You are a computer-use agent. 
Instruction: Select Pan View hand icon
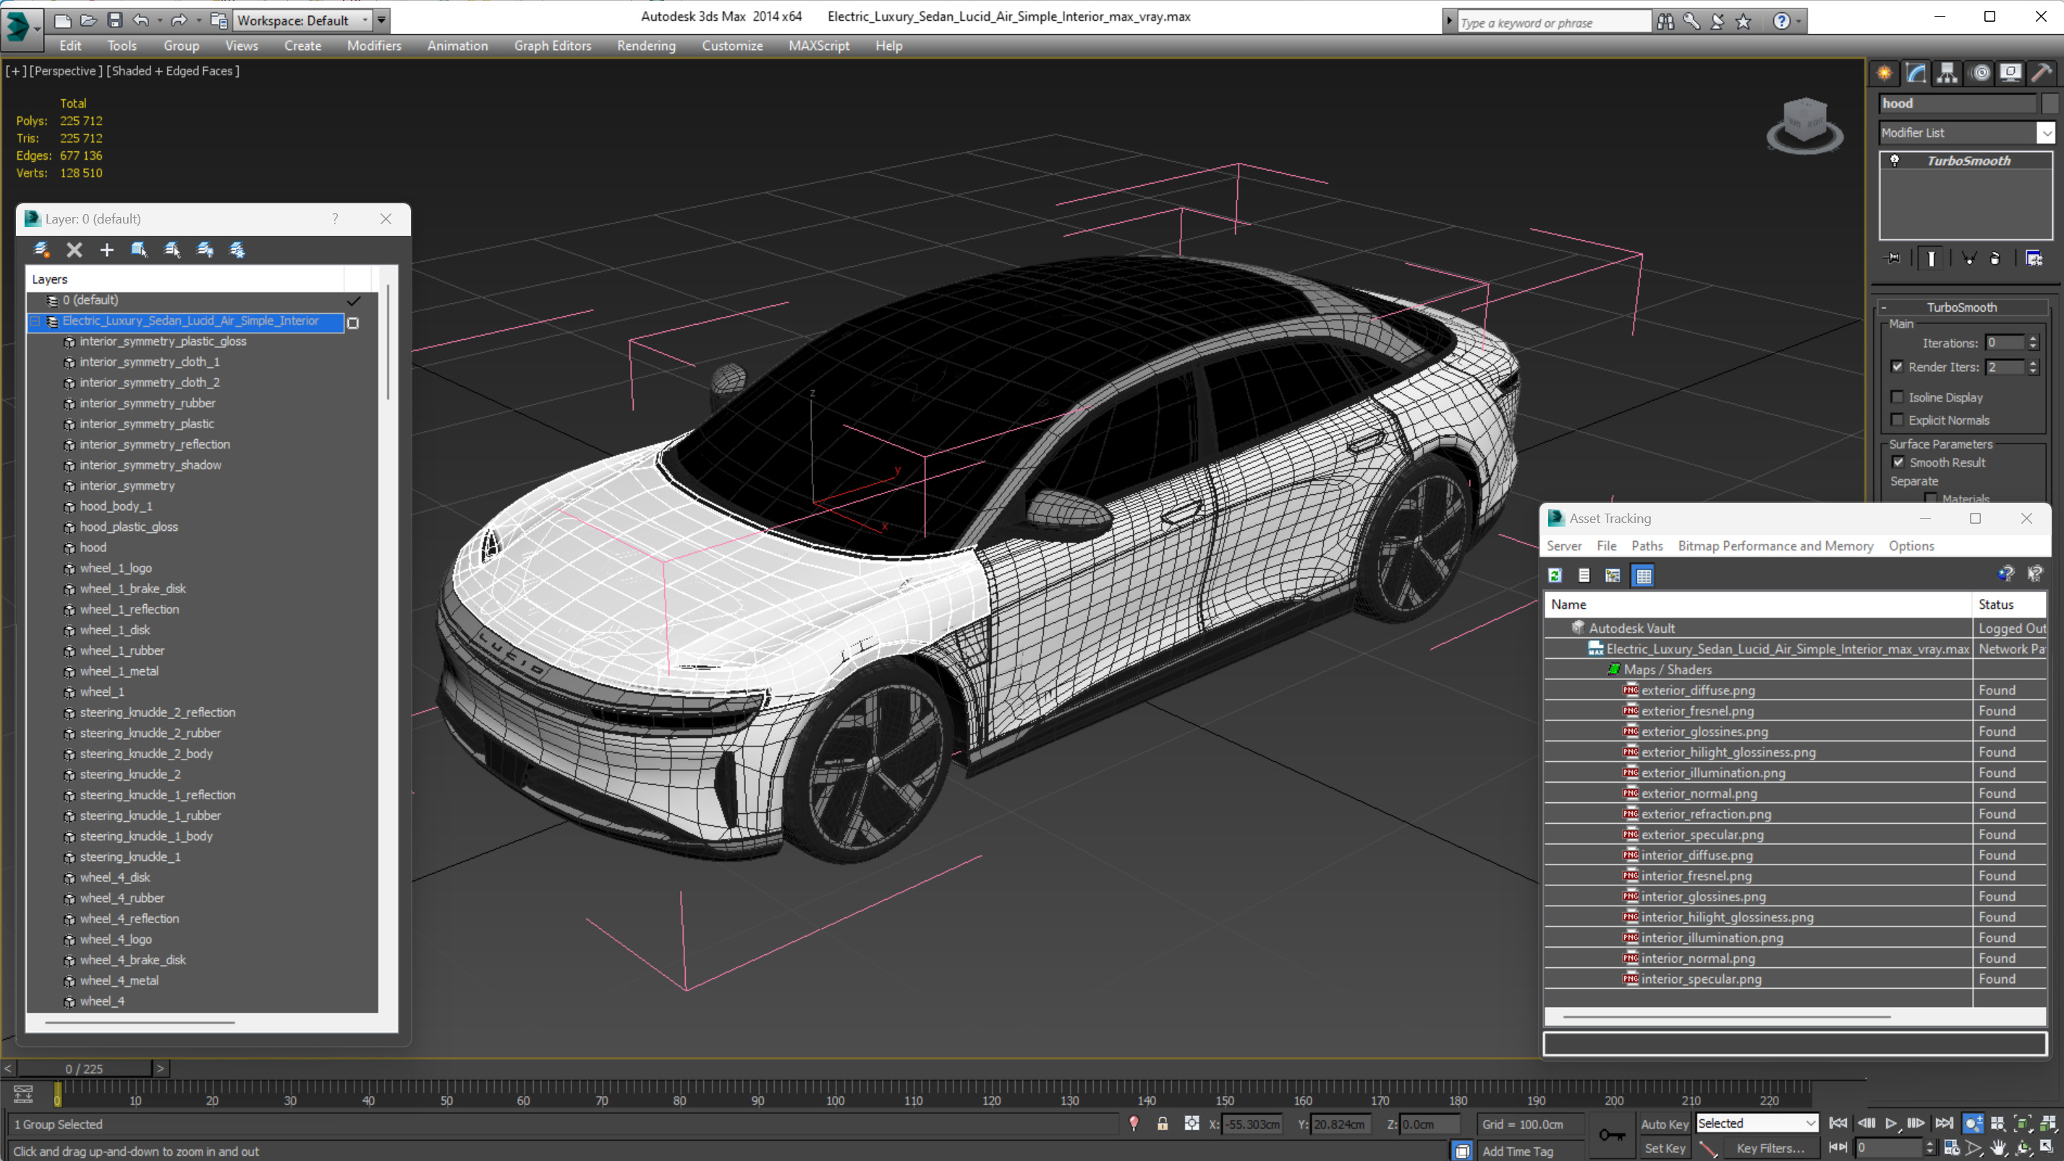[1998, 1147]
